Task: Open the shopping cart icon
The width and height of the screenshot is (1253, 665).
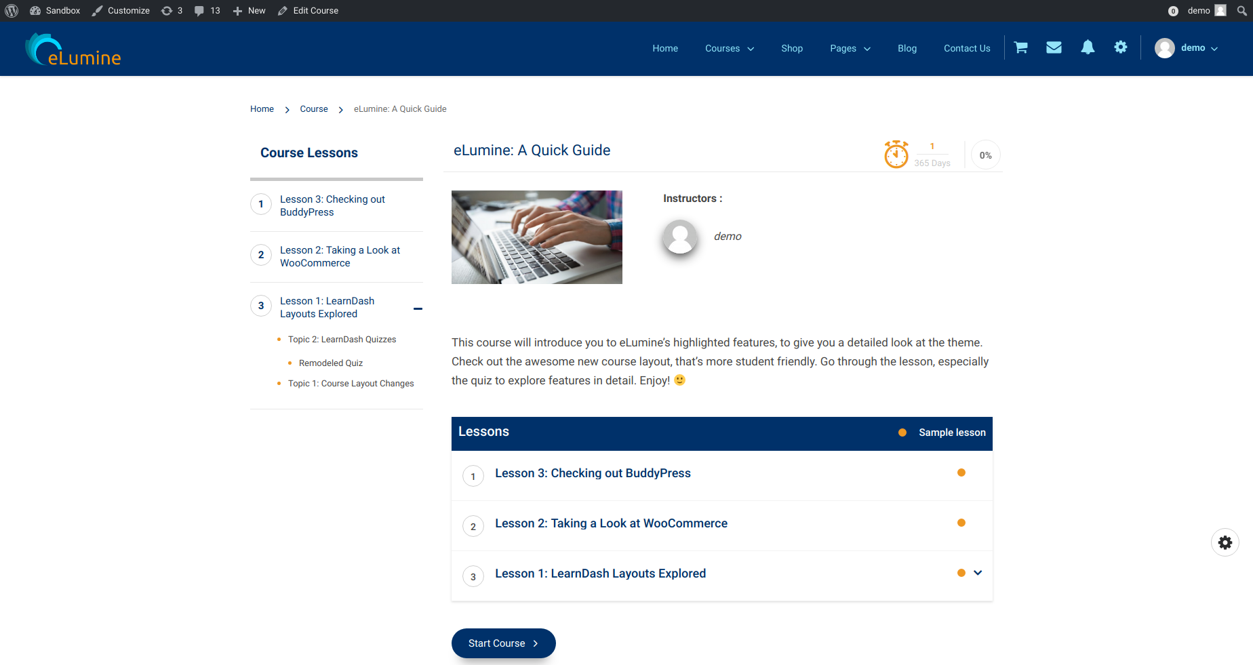Action: [1020, 47]
